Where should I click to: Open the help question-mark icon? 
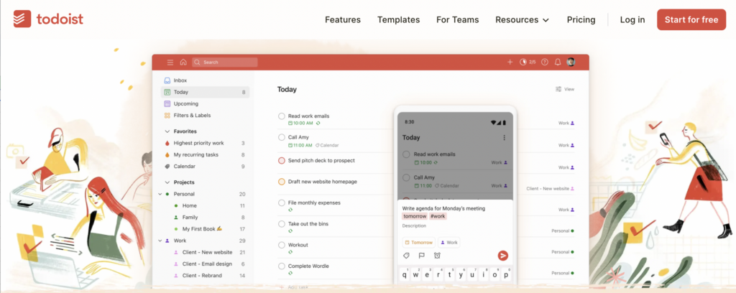(545, 62)
